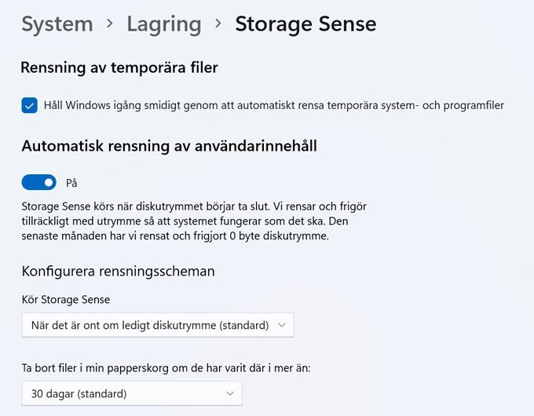Click the Storage Sense breadcrumb title
534x416 pixels.
click(305, 24)
